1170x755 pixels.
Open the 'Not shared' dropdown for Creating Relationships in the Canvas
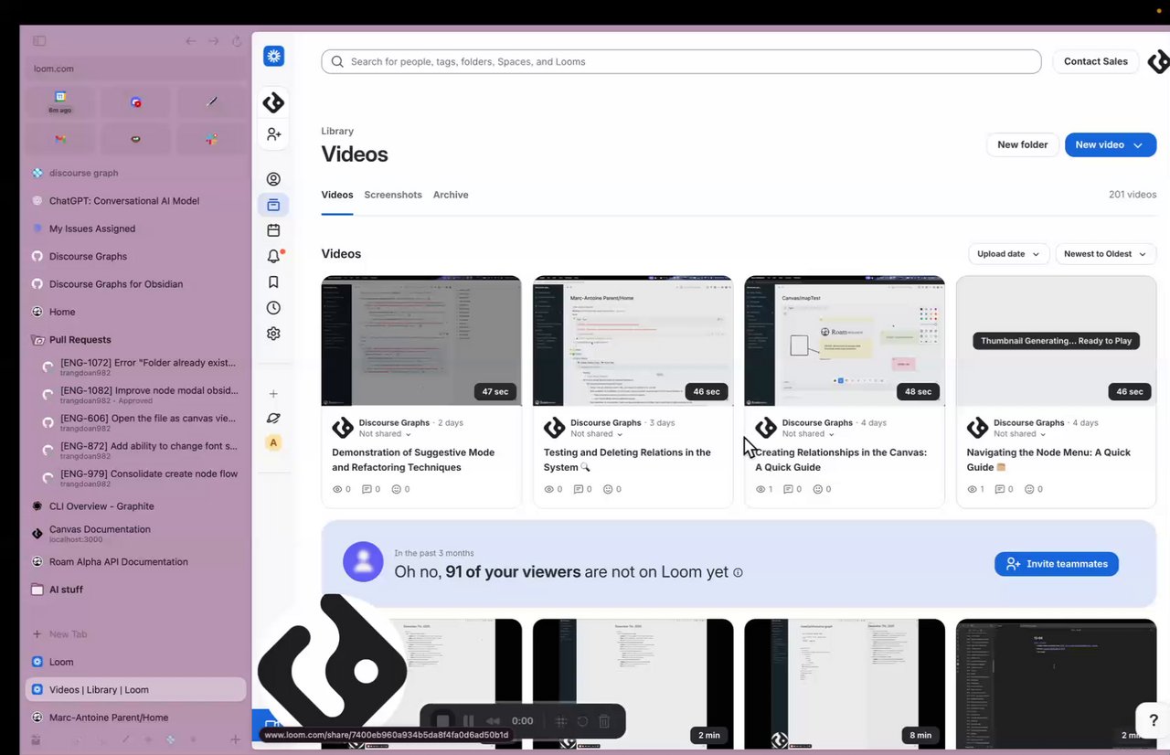pos(807,434)
